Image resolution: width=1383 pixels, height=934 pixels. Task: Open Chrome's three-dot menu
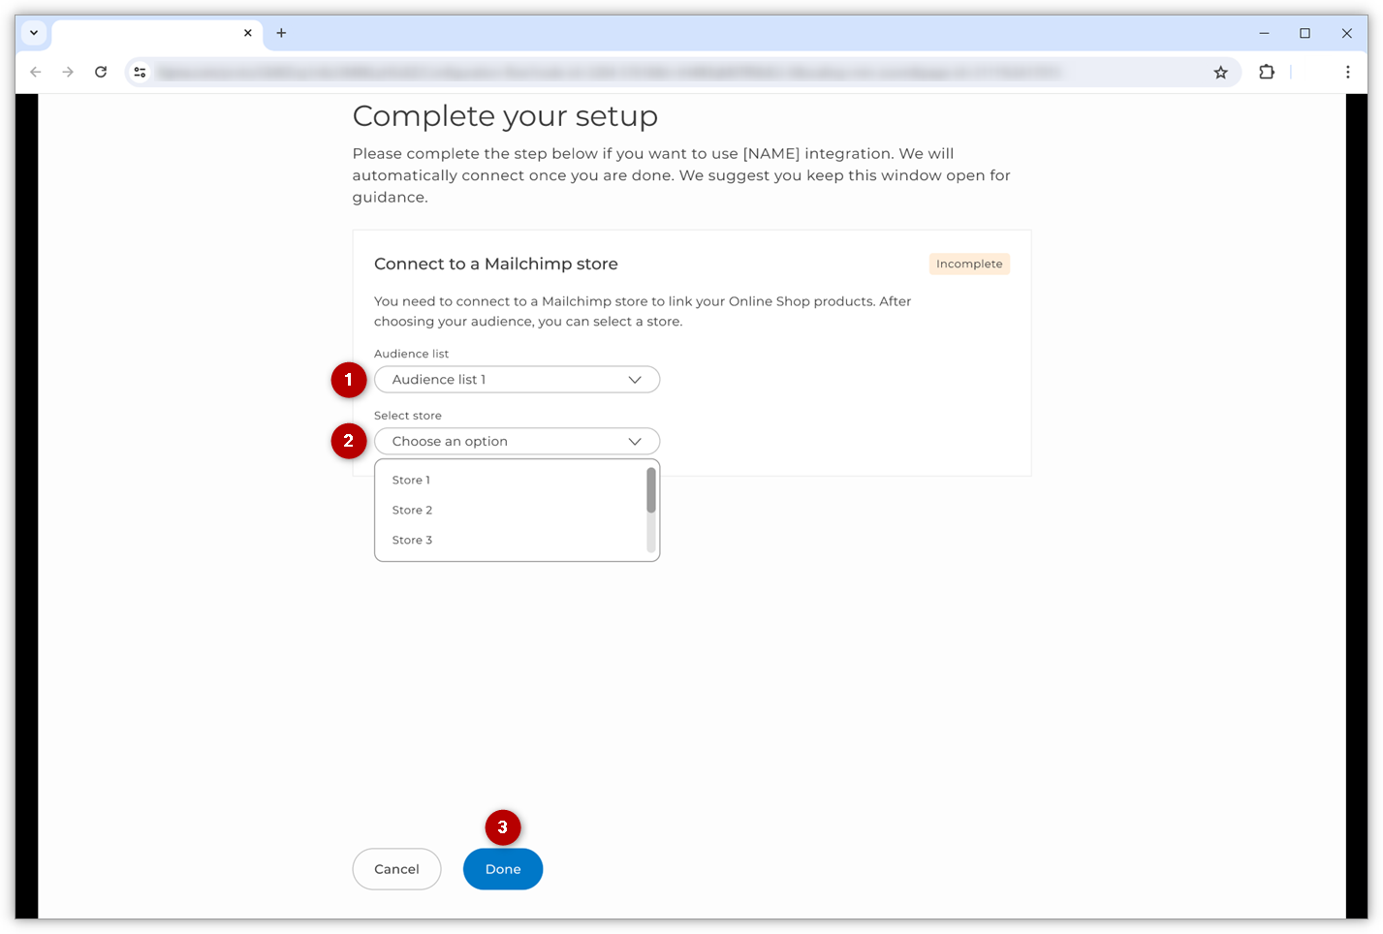pyautogui.click(x=1347, y=72)
